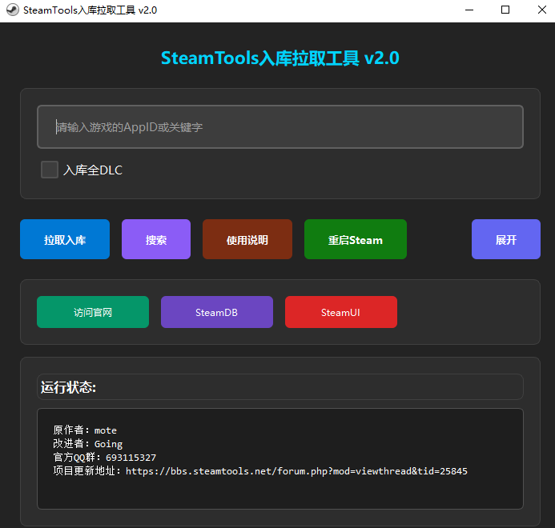The height and width of the screenshot is (528, 555).
Task: Click the SteamTools入库拉取工具 v2.0 heading
Action: (280, 58)
